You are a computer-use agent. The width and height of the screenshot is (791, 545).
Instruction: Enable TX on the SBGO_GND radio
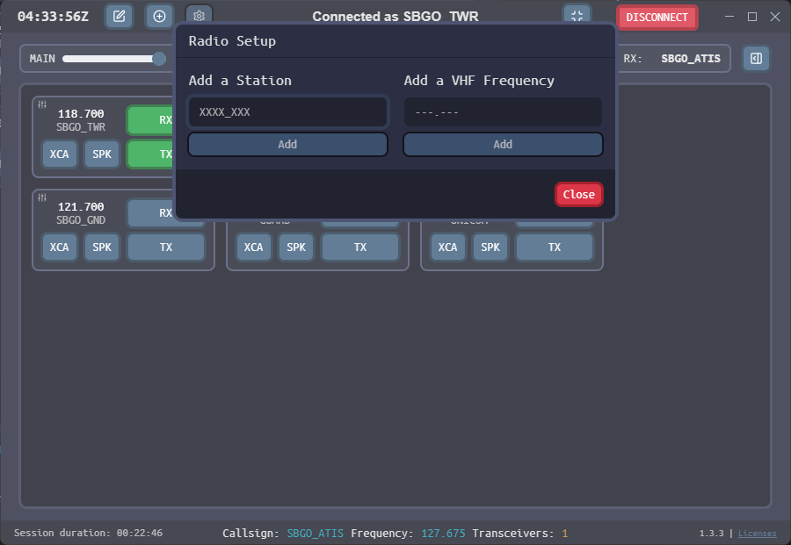(165, 247)
